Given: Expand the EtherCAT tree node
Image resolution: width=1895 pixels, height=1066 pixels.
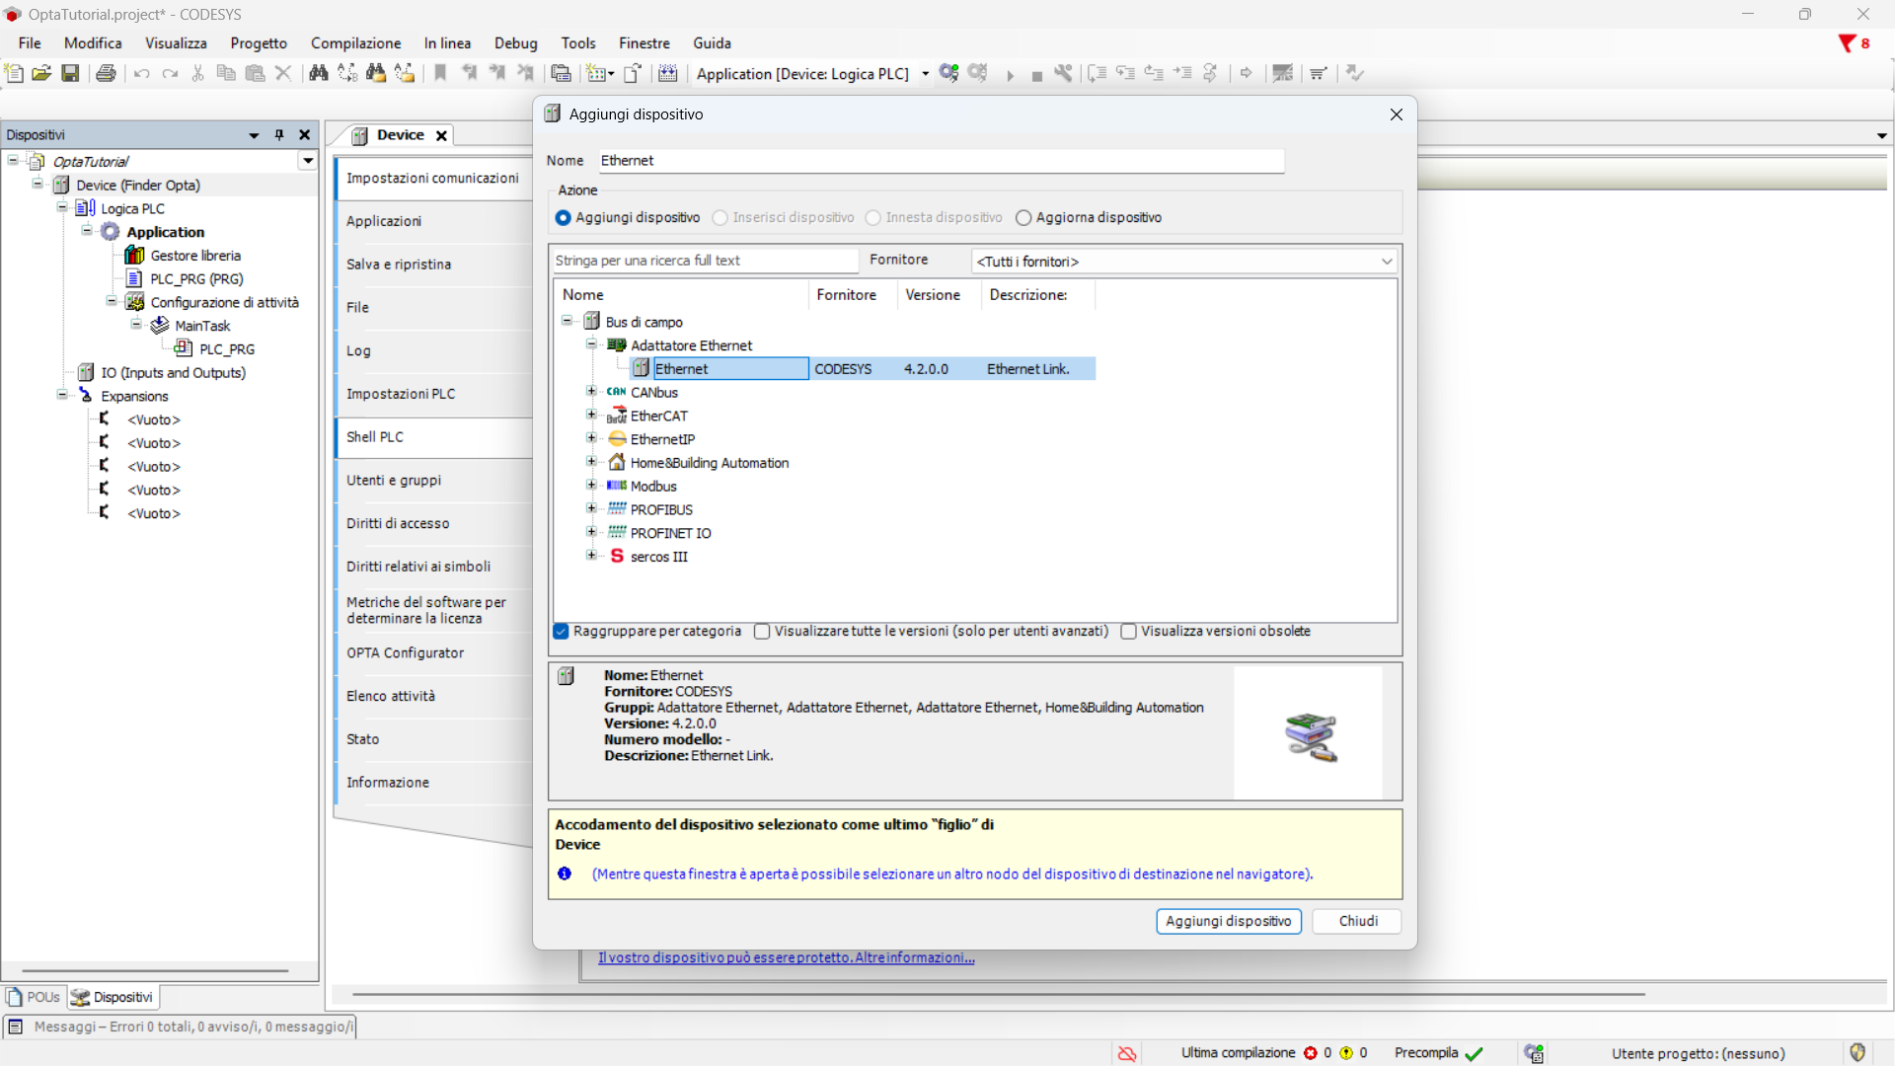Looking at the screenshot, I should [x=591, y=416].
